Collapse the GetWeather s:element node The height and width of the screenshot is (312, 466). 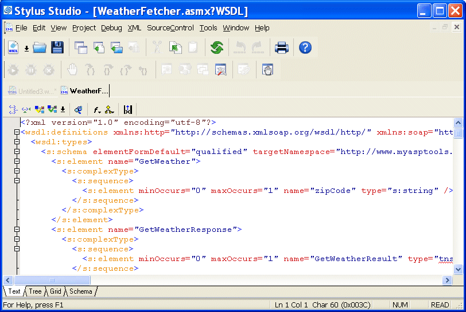(17, 161)
